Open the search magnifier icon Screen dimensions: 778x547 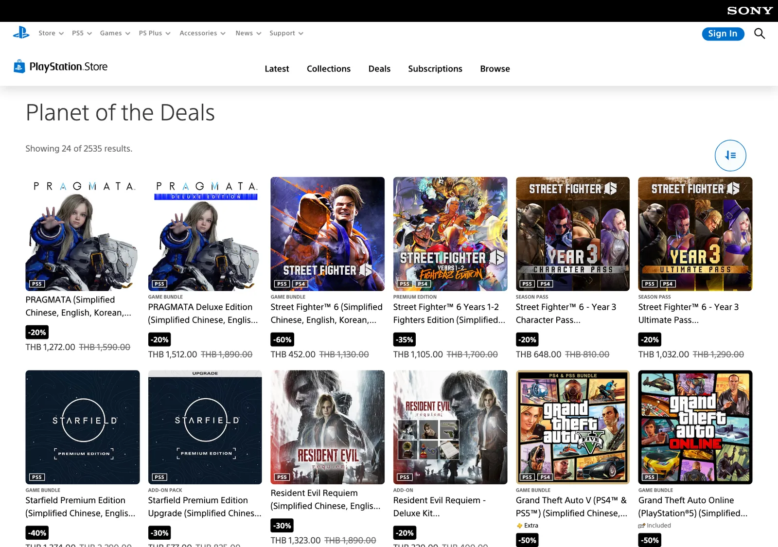(760, 34)
